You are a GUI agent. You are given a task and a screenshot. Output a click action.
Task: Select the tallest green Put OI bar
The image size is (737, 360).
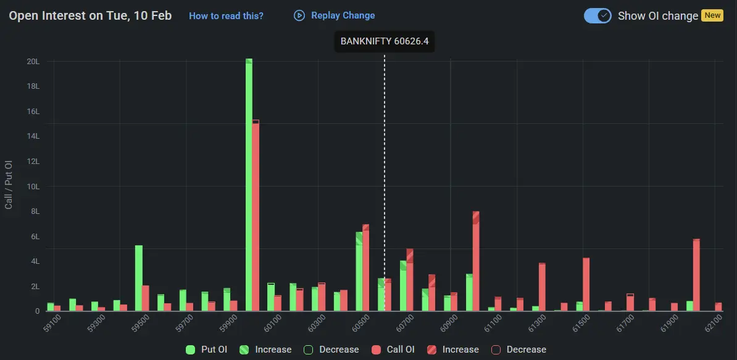249,185
